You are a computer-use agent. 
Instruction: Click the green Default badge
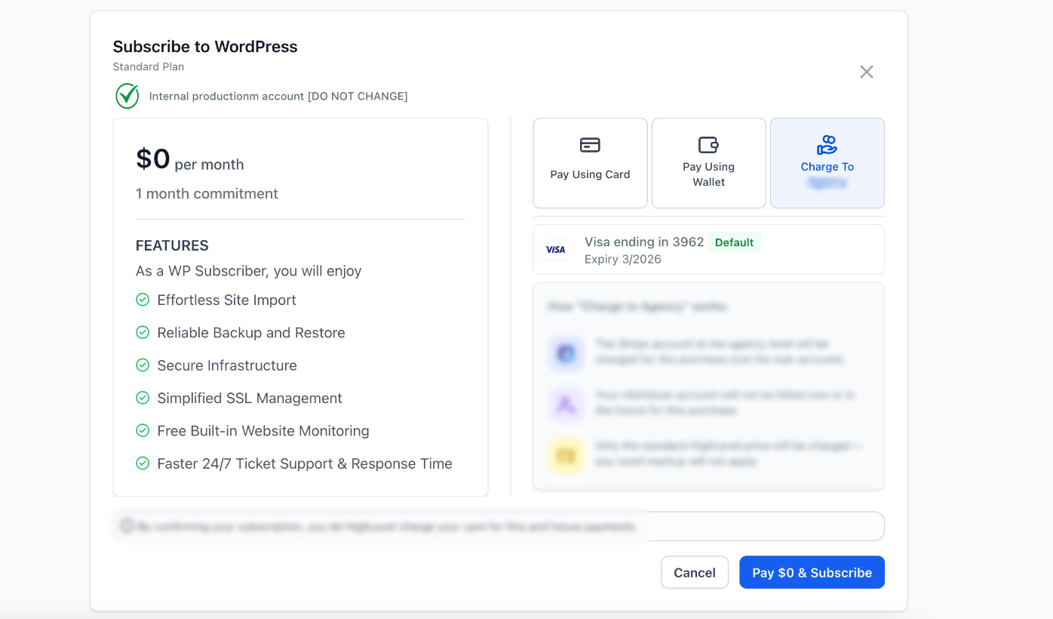734,242
